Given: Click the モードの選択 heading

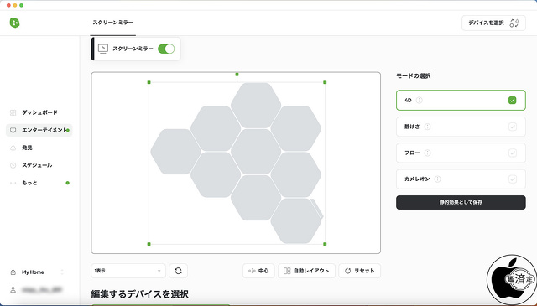Looking at the screenshot, I should pyautogui.click(x=414, y=76).
